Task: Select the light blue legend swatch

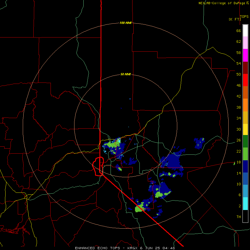Action: [x=245, y=191]
